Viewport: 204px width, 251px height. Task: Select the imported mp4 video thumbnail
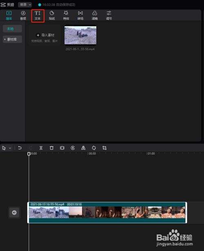pos(80,35)
